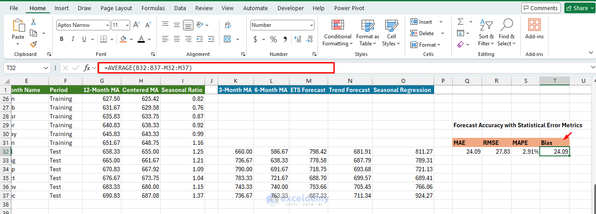Click the Orientation angled text icon
Image resolution: width=596 pixels, height=214 pixels.
coord(200,25)
